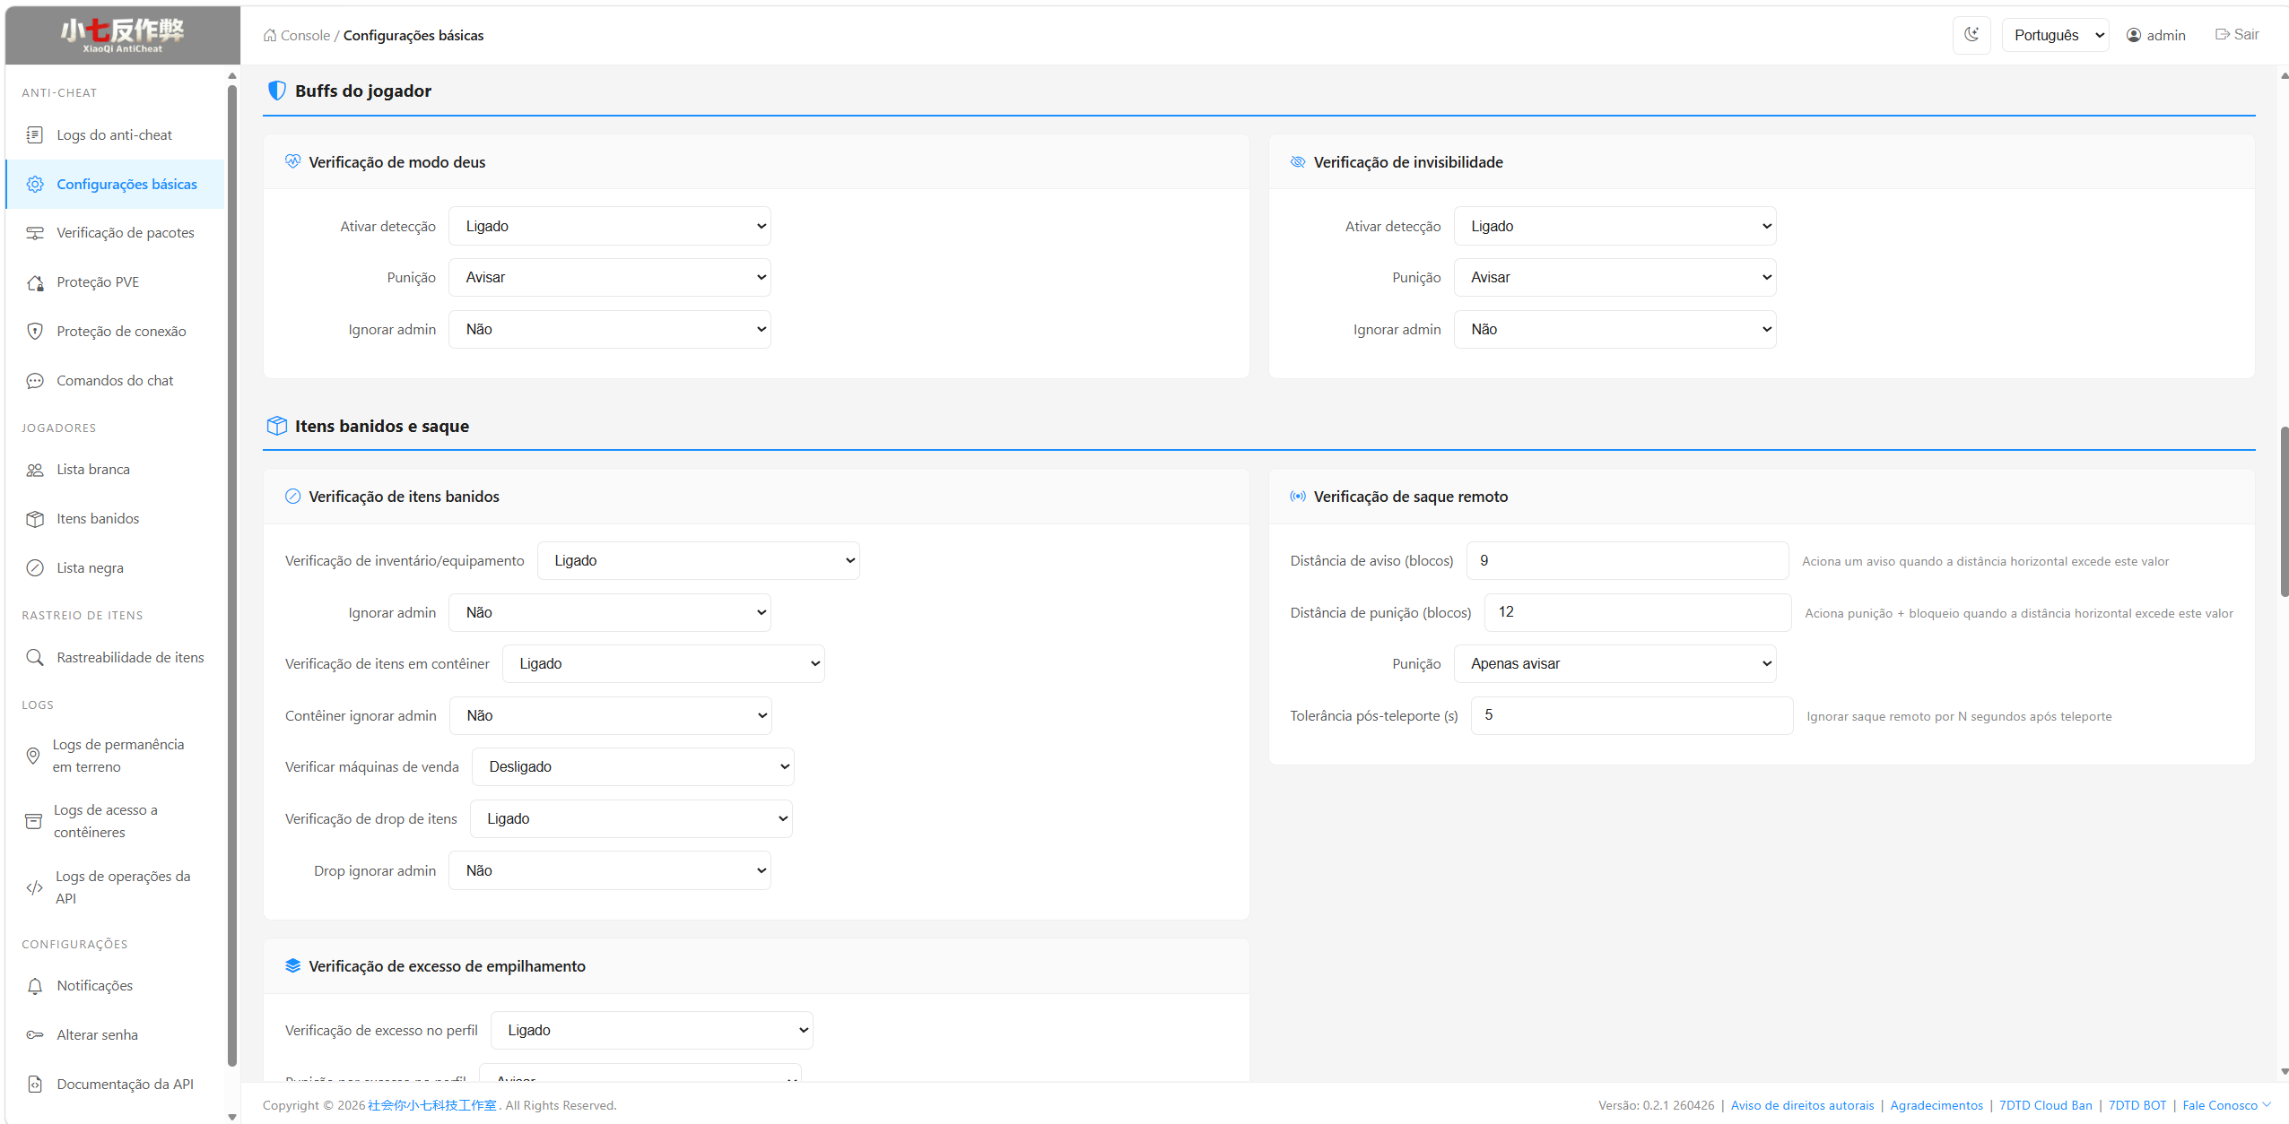Open the Logs de operações da API code icon

pos(35,887)
